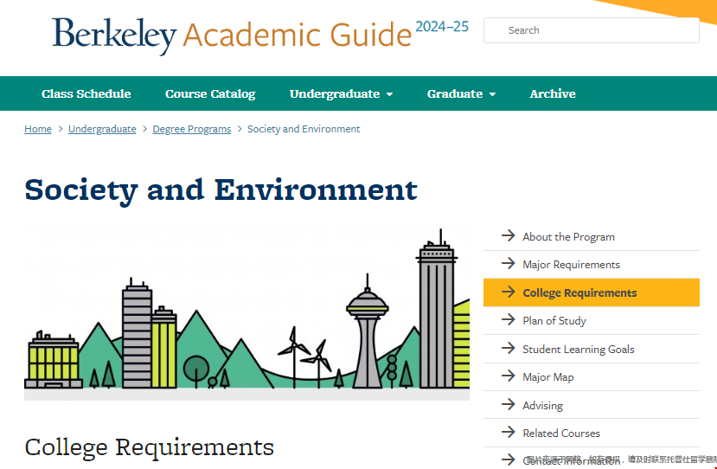Click the arrow icon beside Major Map
717x469 pixels.
click(x=508, y=376)
